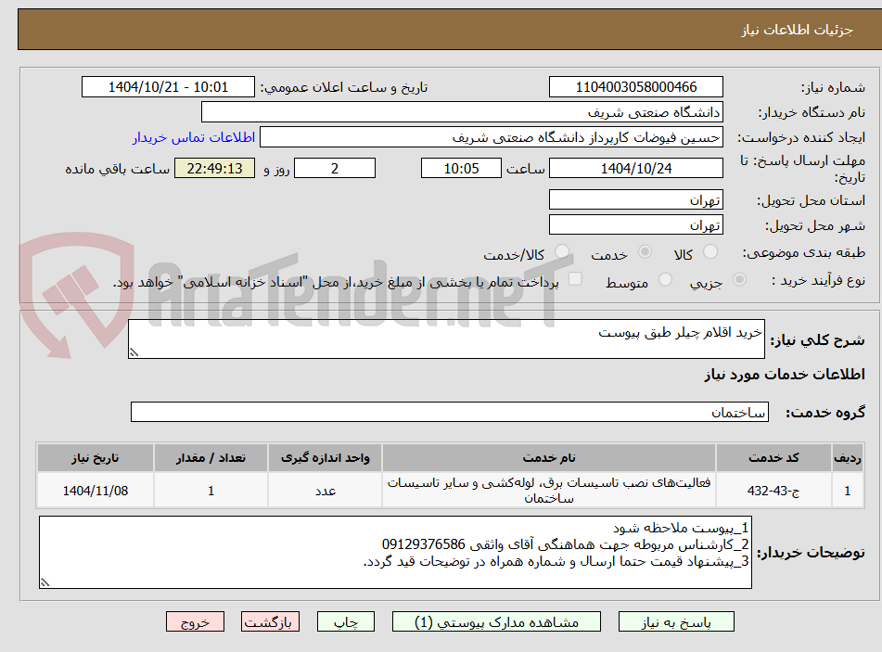
Task: Open 'اطلاعات تماس خریدار' link
Action: 194,137
